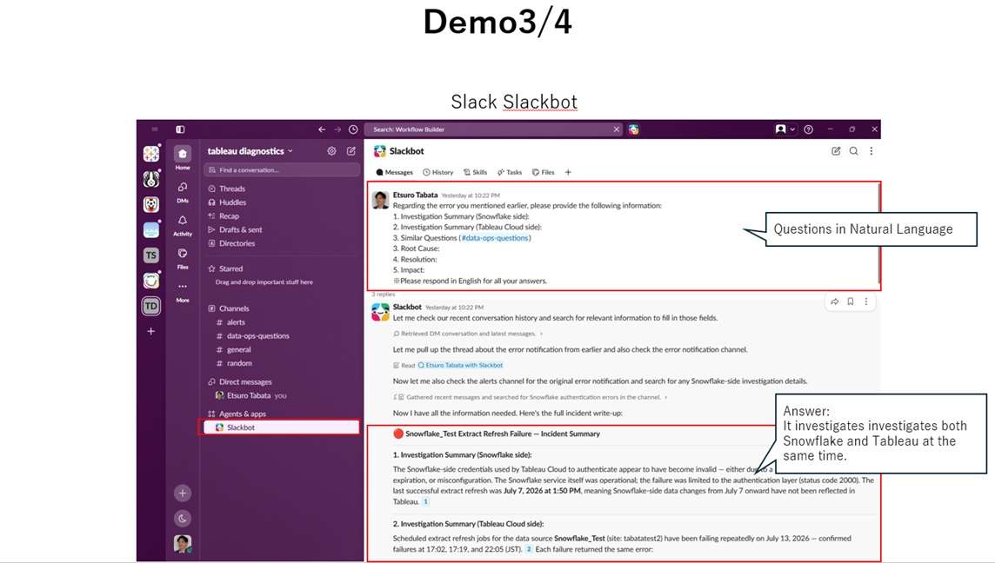Switch to the TS workspace
This screenshot has width=995, height=563.
point(151,255)
